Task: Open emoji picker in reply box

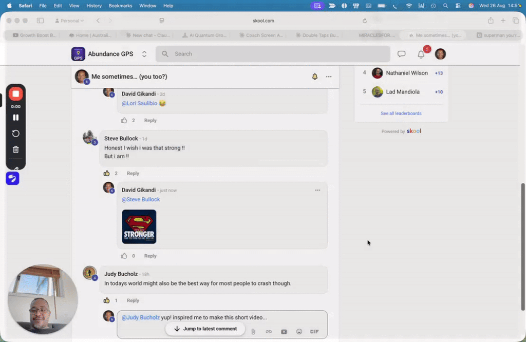Action: (x=299, y=332)
